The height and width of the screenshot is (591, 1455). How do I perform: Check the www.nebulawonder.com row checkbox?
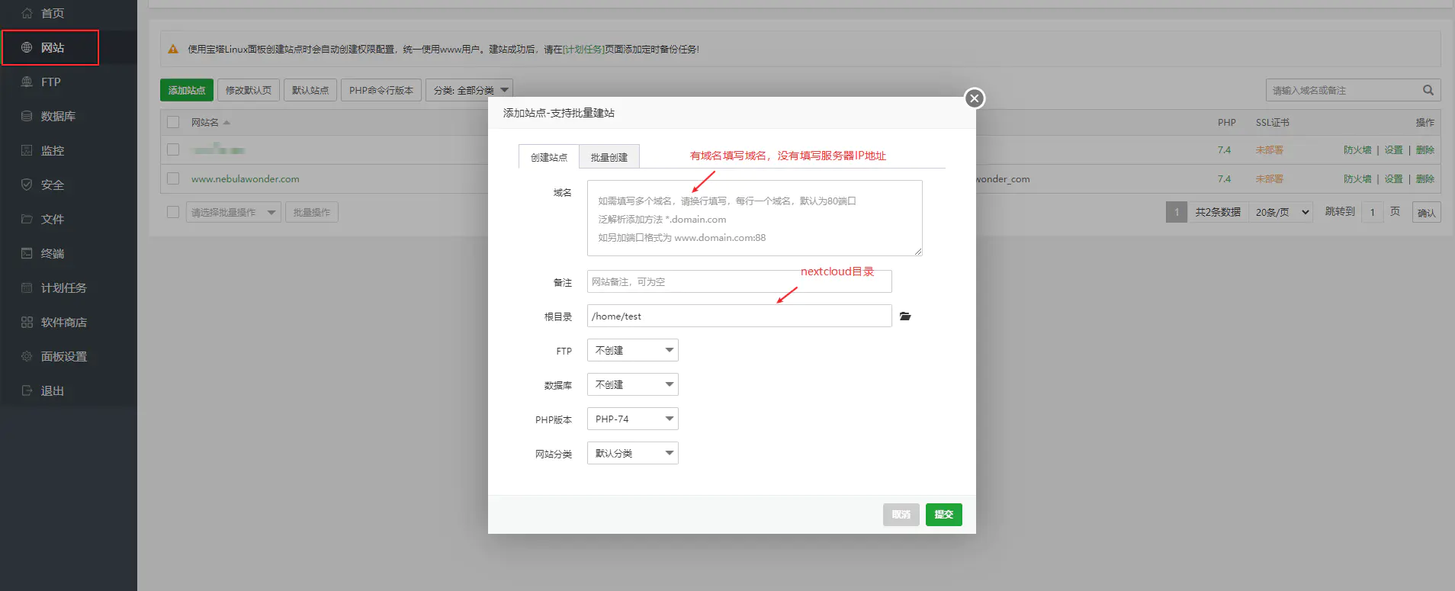(x=173, y=178)
